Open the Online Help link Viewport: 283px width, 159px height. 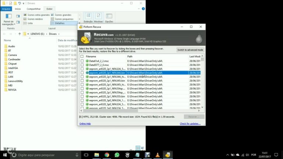click(x=85, y=124)
